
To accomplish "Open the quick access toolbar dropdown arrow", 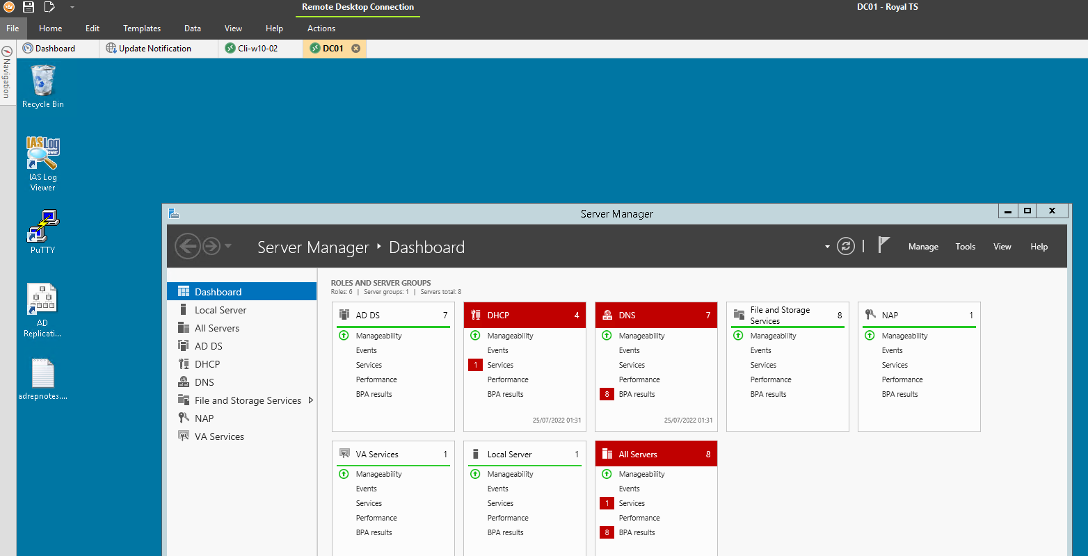I will tap(72, 8).
